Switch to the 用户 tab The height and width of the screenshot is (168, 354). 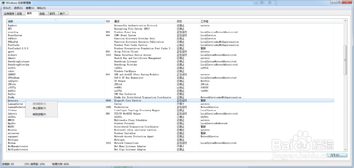click(63, 14)
